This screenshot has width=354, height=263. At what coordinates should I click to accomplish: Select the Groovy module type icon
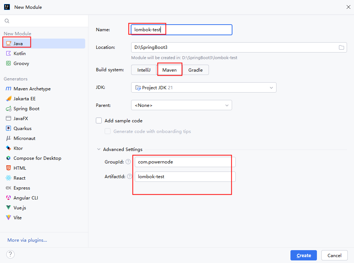[8, 63]
